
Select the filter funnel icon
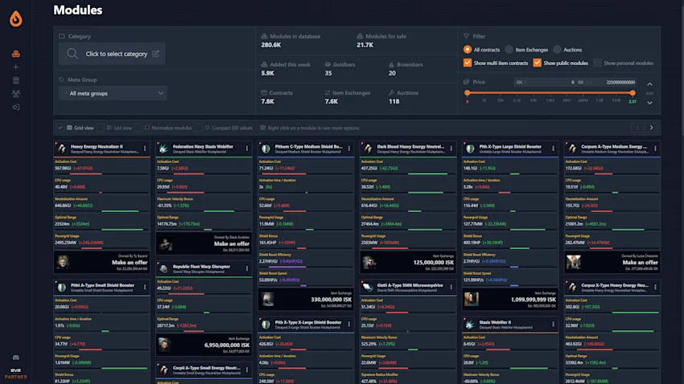[x=466, y=36]
